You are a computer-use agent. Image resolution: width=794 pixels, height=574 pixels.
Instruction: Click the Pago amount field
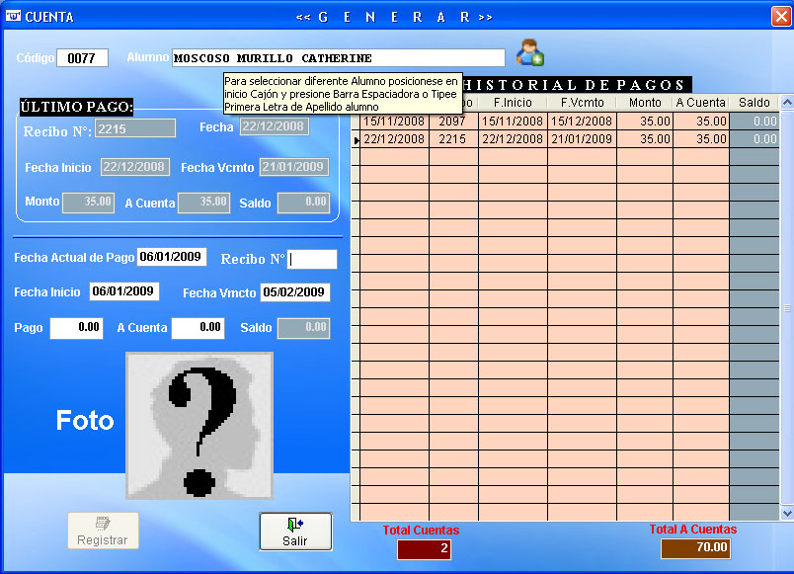coord(76,327)
